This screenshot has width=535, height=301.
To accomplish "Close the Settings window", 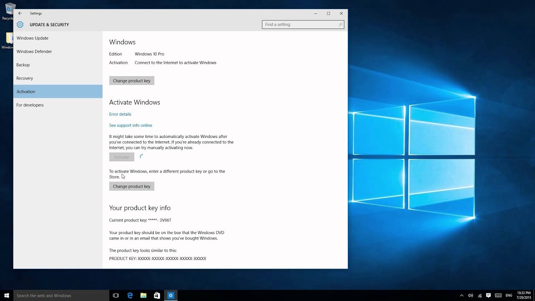I will coord(341,13).
